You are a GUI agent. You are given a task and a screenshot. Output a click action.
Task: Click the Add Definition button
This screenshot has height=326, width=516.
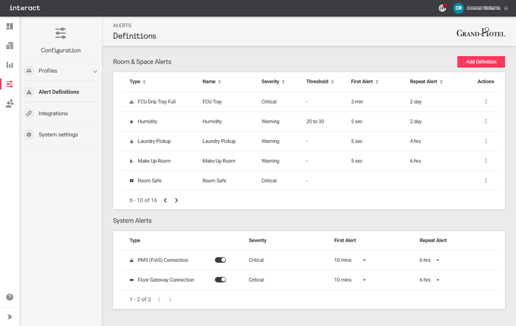tap(481, 62)
